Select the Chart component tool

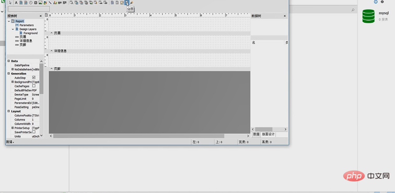[55, 3]
